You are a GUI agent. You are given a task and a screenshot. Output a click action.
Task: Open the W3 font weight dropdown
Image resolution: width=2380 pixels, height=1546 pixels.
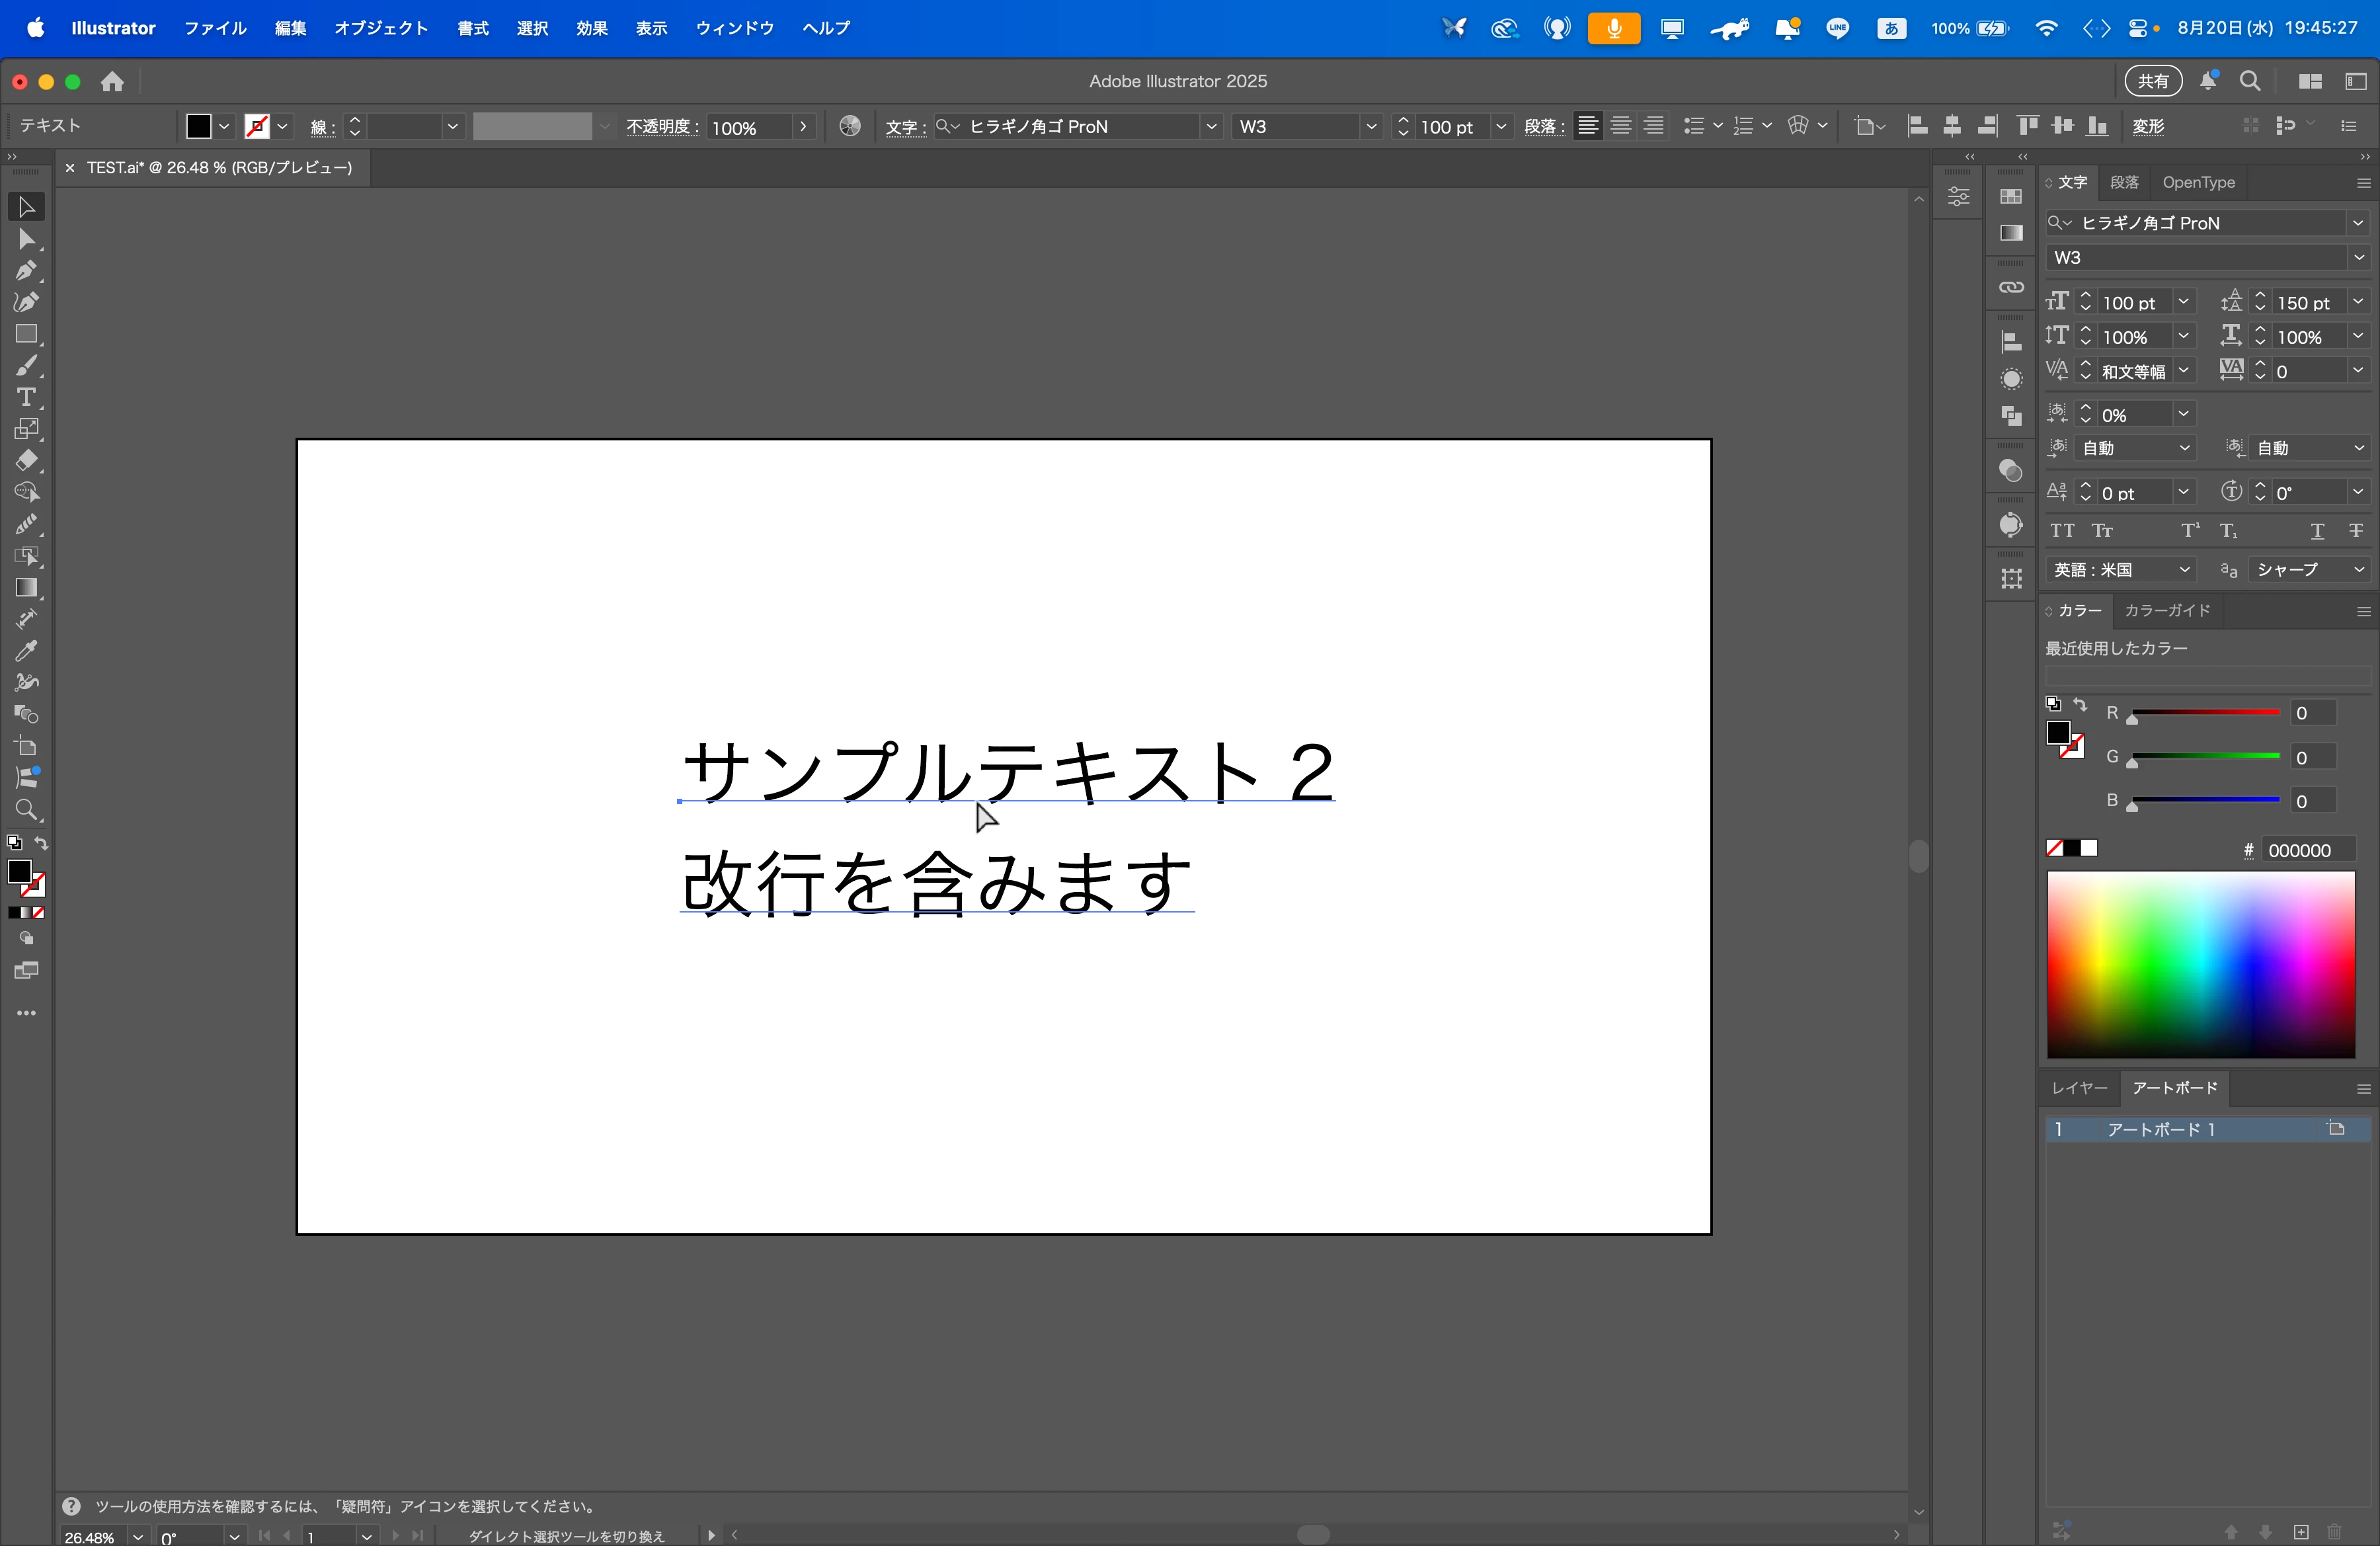point(2358,258)
